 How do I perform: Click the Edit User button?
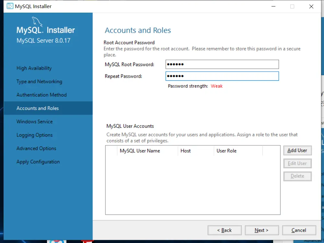[297, 163]
